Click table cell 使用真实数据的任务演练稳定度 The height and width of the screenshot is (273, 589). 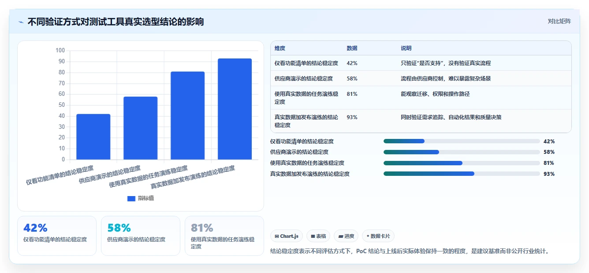click(306, 98)
